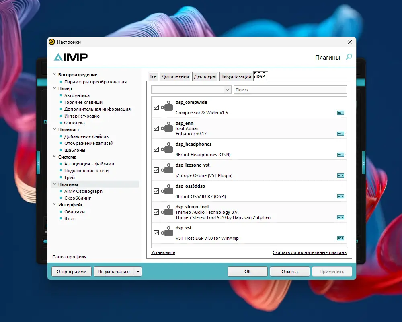
Task: Open Добавление файлов settings
Action: point(86,136)
